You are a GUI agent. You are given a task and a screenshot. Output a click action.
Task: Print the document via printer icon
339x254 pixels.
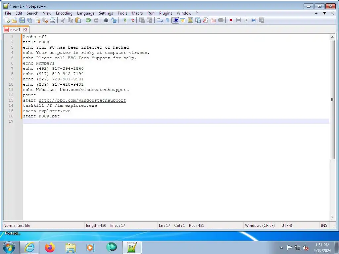click(x=53, y=20)
